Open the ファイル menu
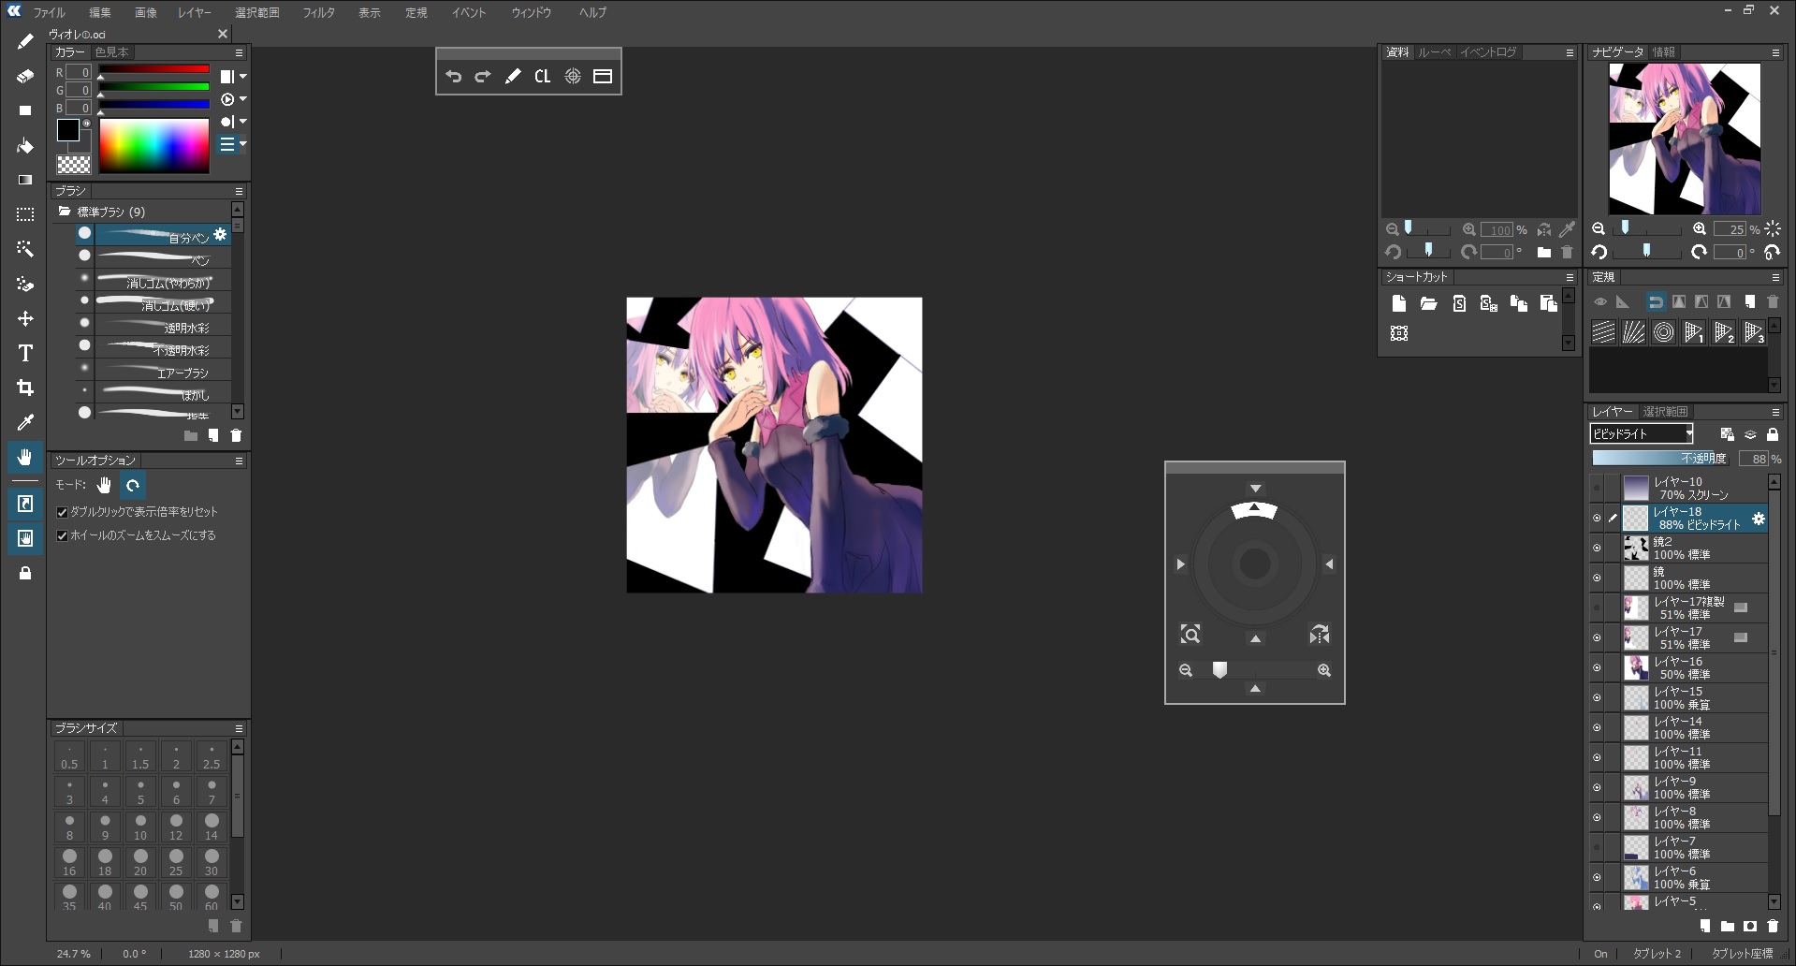This screenshot has height=966, width=1796. [49, 12]
